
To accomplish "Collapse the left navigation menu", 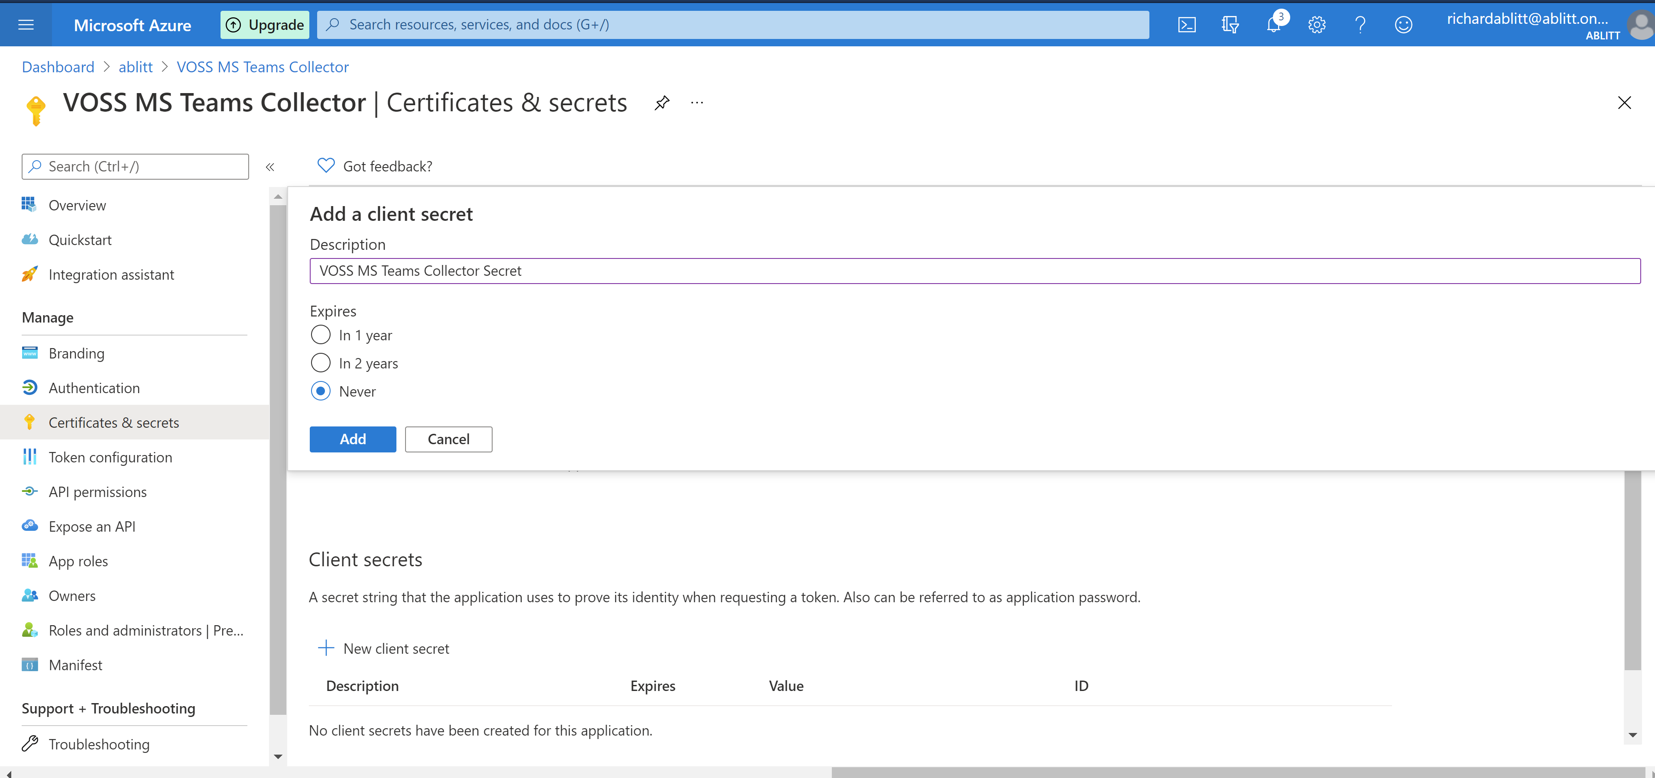I will click(x=270, y=167).
